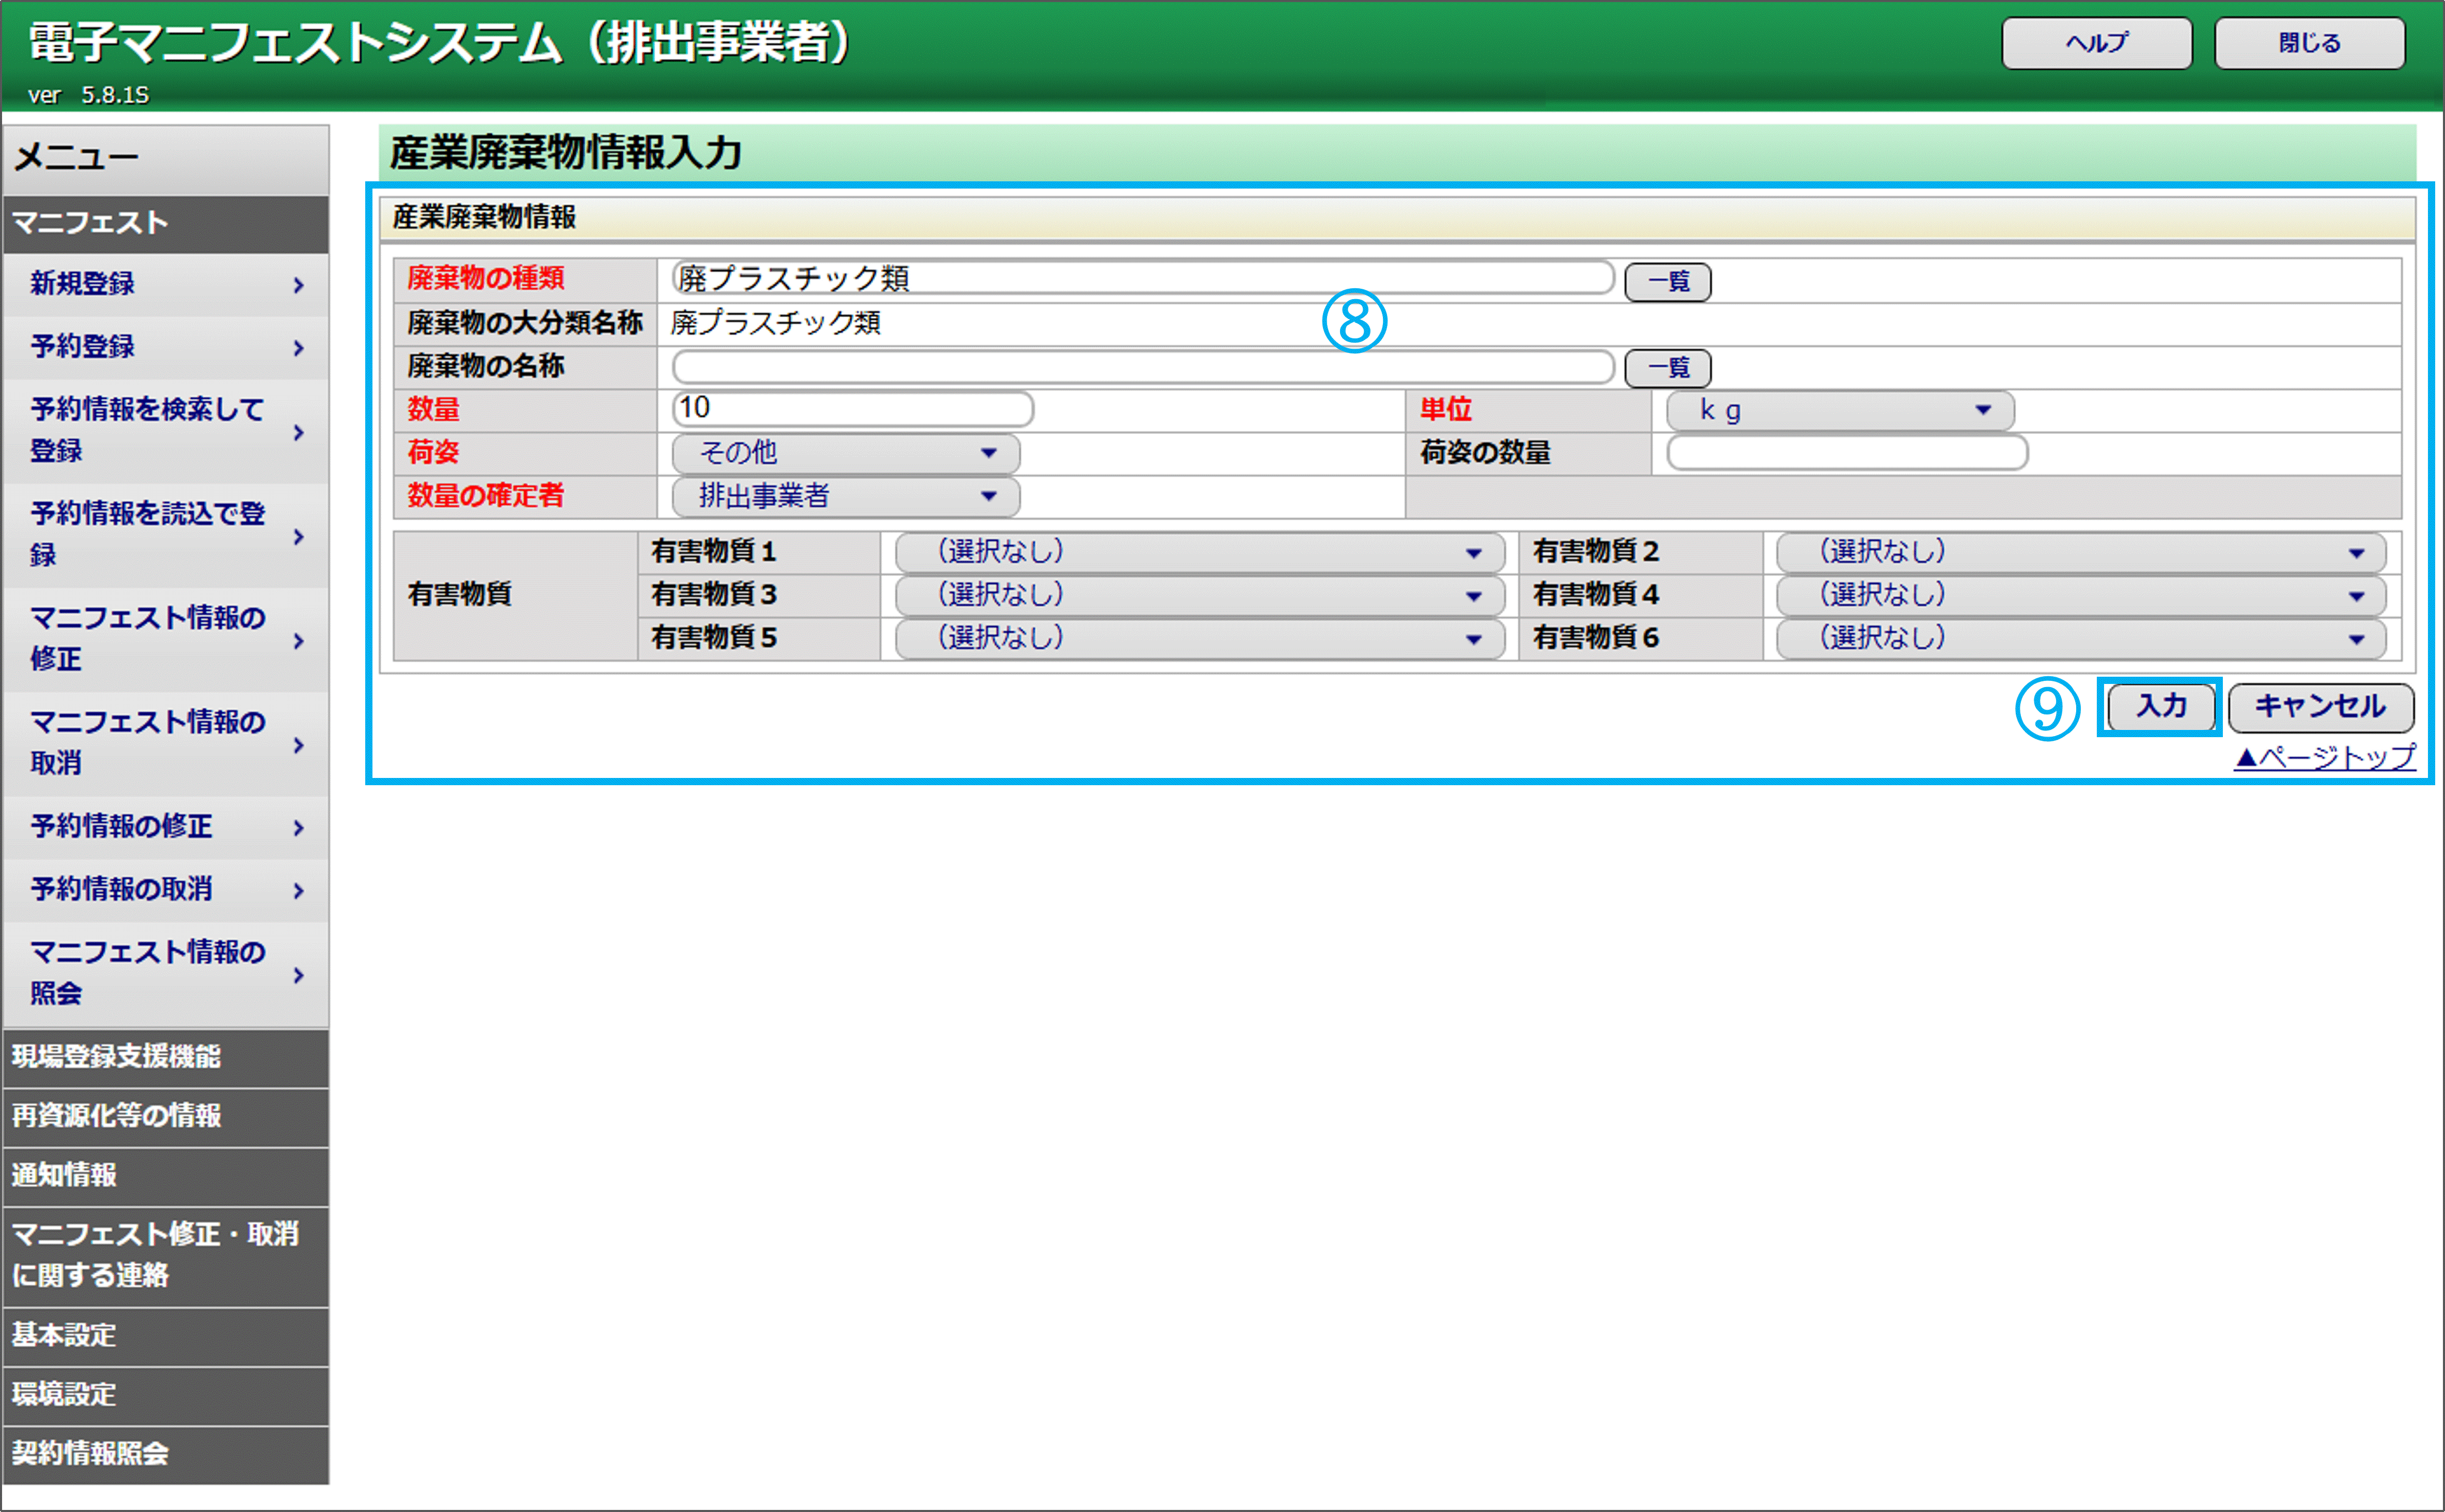2445x1512 pixels.
Task: Click into the 数量 quantity field
Action: 852,409
